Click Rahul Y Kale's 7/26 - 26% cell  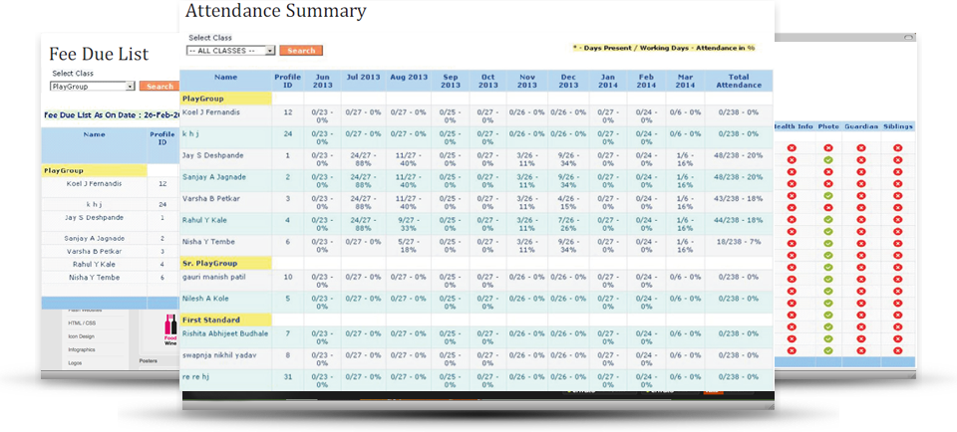(x=568, y=224)
